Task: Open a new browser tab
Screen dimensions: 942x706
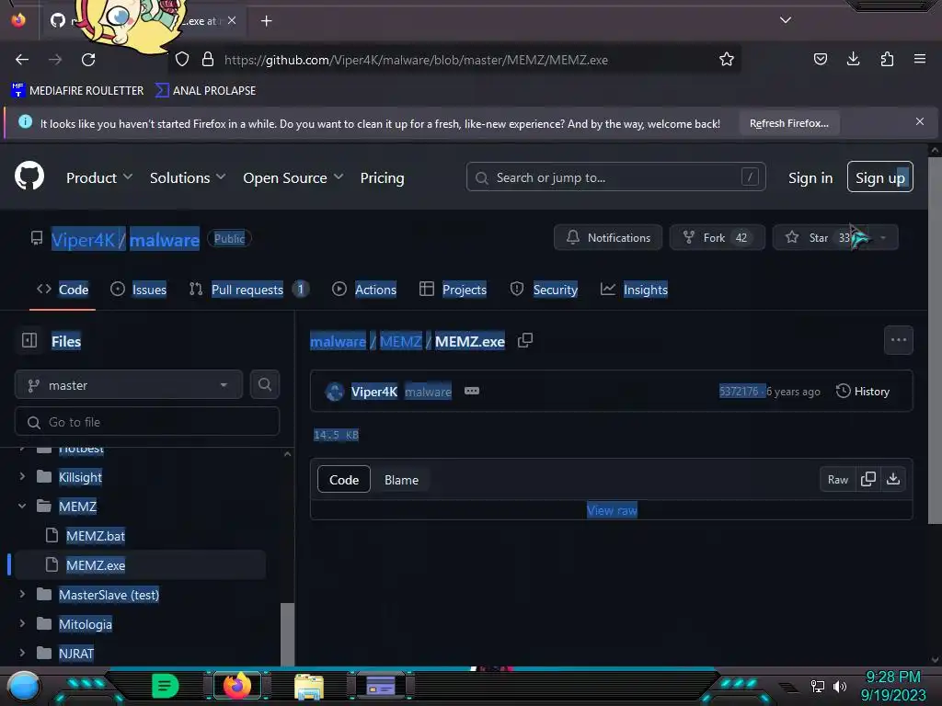Action: point(266,21)
